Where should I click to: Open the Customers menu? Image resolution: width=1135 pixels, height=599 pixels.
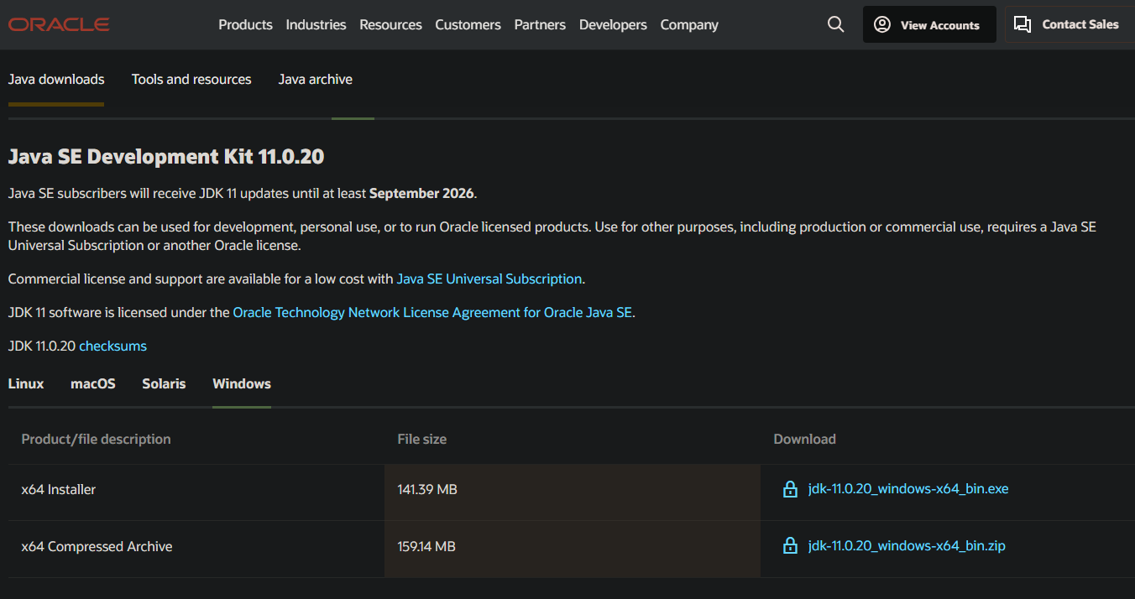pos(468,24)
